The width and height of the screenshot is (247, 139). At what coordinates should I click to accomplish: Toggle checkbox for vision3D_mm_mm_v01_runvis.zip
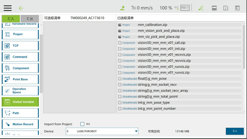pos(120,67)
